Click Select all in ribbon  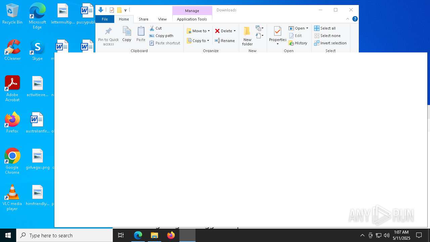325,28
